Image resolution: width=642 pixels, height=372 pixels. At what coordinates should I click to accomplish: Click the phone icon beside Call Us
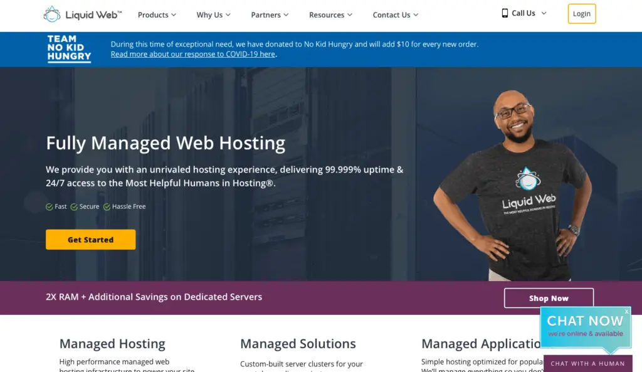(x=505, y=13)
